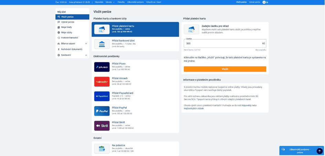Open Historie transakcí

coord(72,38)
